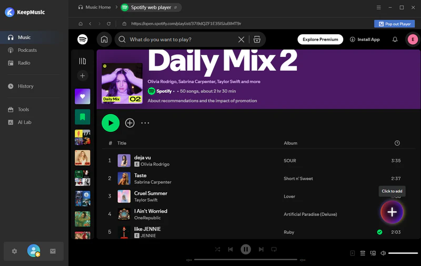Go to Podcasts in the sidebar
Viewport: 421px width, 266px height.
click(27, 50)
